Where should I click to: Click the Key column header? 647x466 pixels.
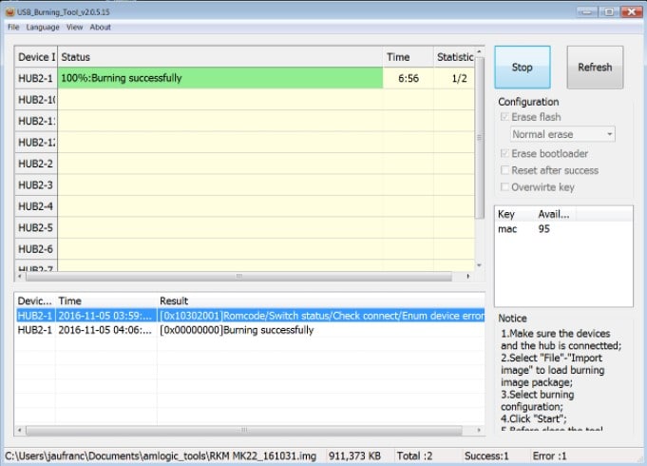(x=515, y=214)
